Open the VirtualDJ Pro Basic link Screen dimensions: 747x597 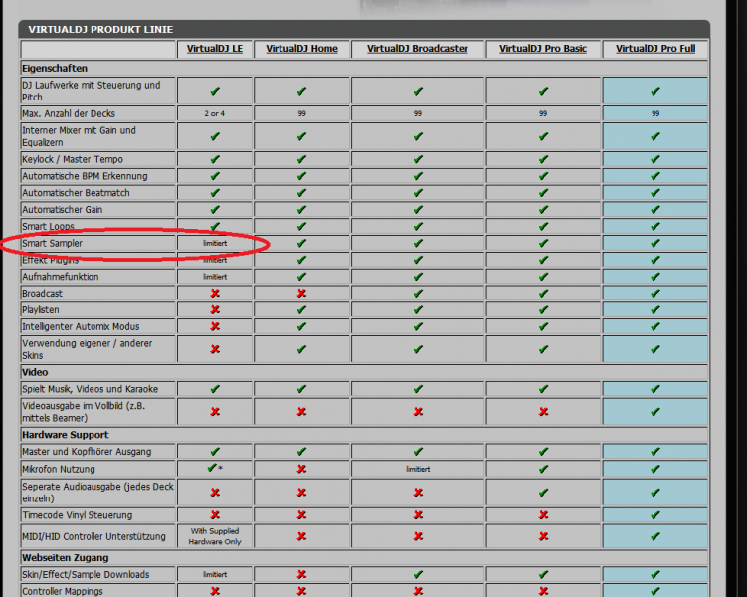(543, 49)
